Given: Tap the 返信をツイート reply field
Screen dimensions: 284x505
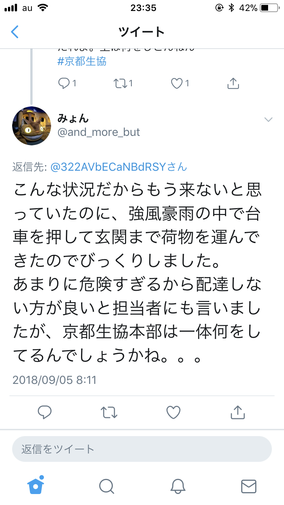Looking at the screenshot, I should coord(142,449).
